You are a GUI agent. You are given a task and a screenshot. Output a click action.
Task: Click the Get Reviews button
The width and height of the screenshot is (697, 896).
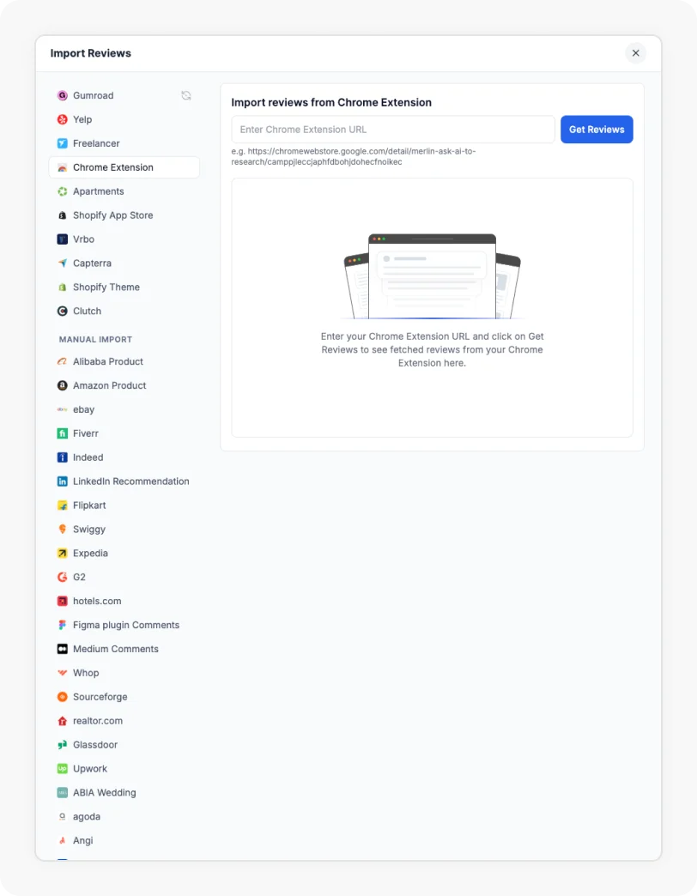[597, 130]
